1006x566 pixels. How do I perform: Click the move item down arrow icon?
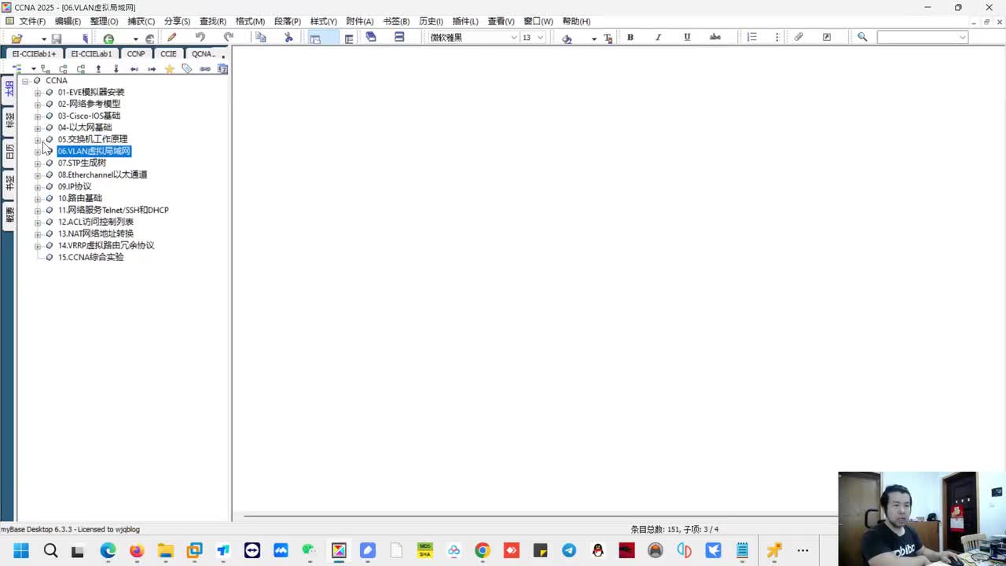(116, 69)
